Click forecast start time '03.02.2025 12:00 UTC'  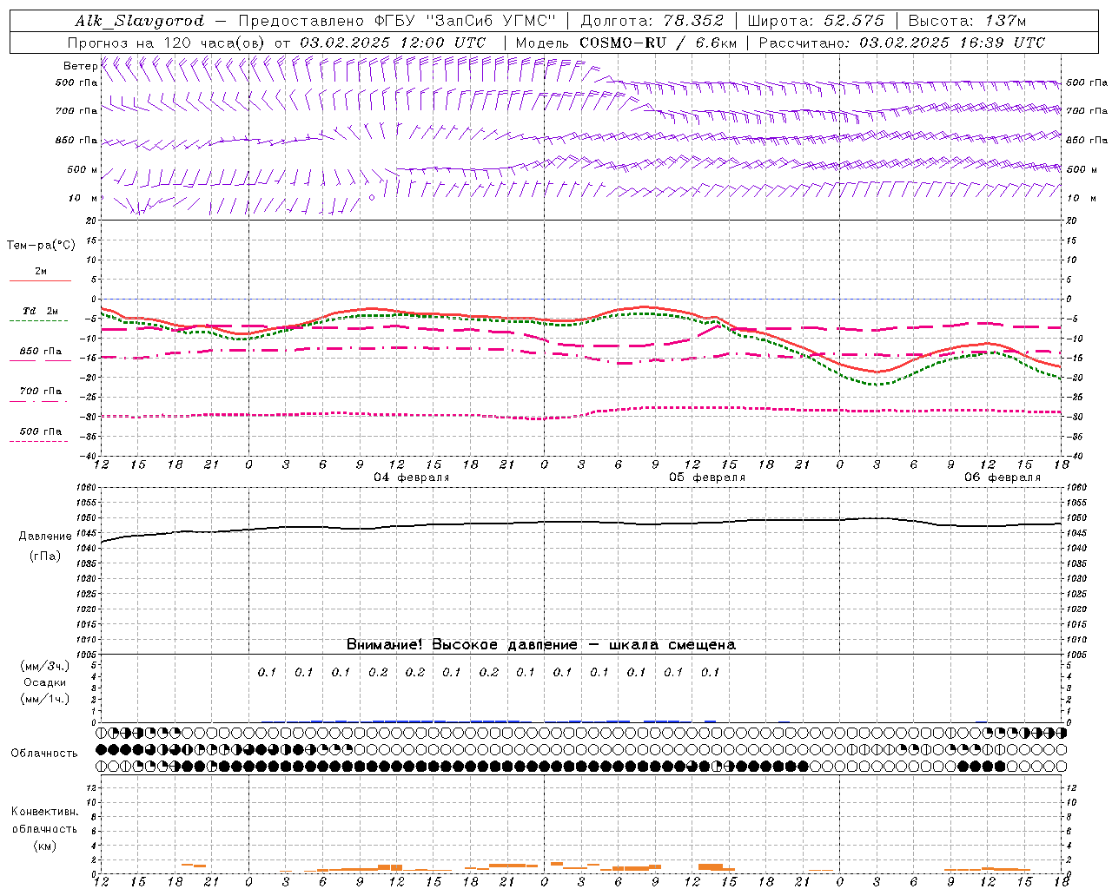pos(393,43)
